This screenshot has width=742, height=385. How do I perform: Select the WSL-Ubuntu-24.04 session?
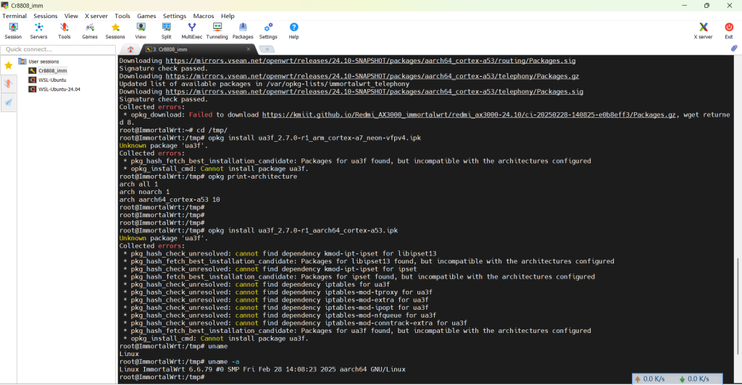point(59,89)
